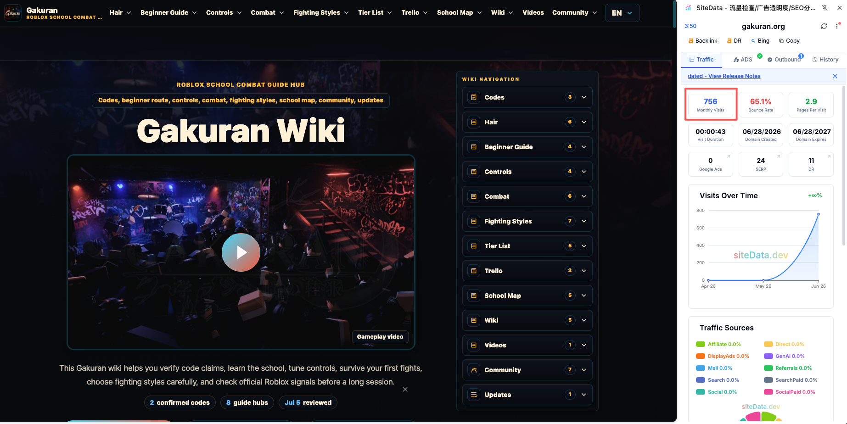Click the Gameplay video label on the thumbnail
The height and width of the screenshot is (424, 847).
380,337
